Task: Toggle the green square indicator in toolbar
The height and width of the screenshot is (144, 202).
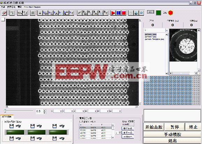Action: [158, 13]
